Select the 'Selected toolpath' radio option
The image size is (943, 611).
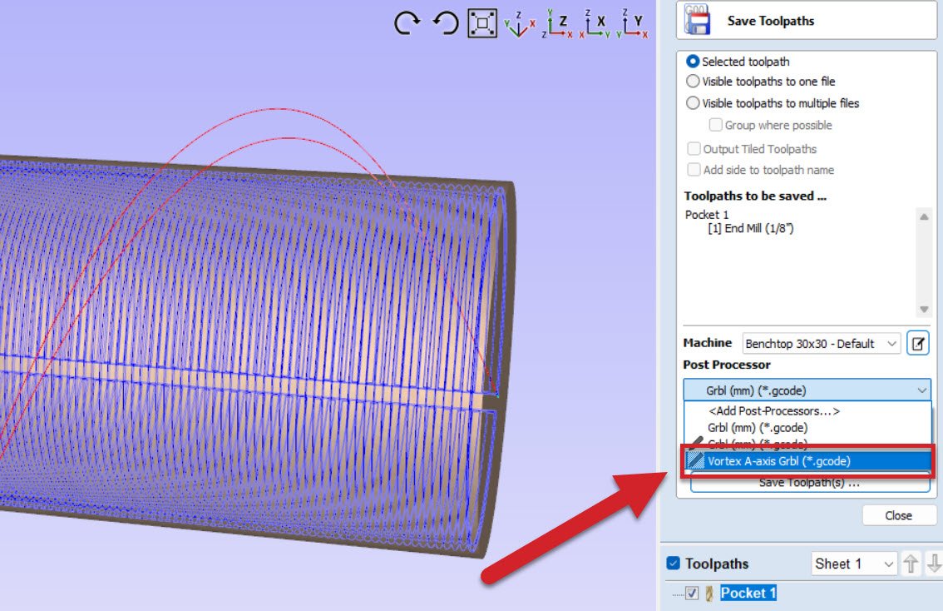[x=693, y=62]
